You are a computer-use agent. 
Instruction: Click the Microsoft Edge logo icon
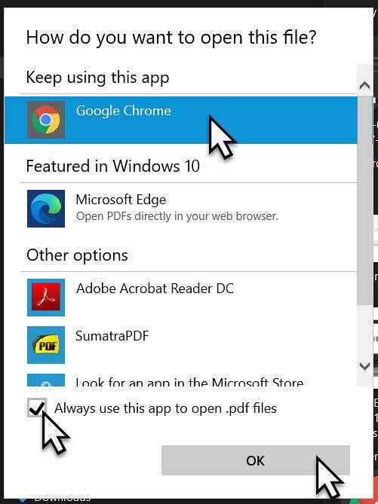[46, 209]
